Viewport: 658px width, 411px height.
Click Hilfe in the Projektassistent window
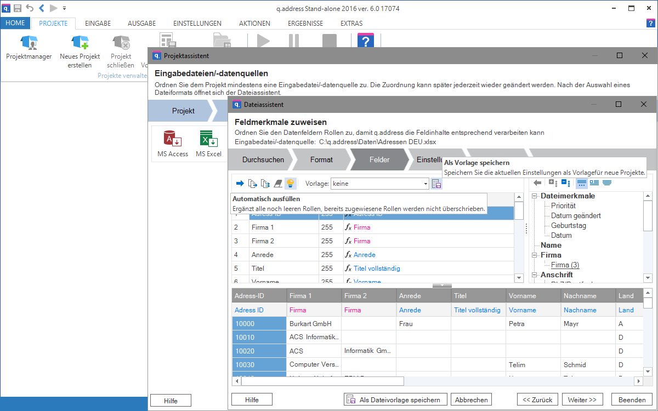coord(171,401)
